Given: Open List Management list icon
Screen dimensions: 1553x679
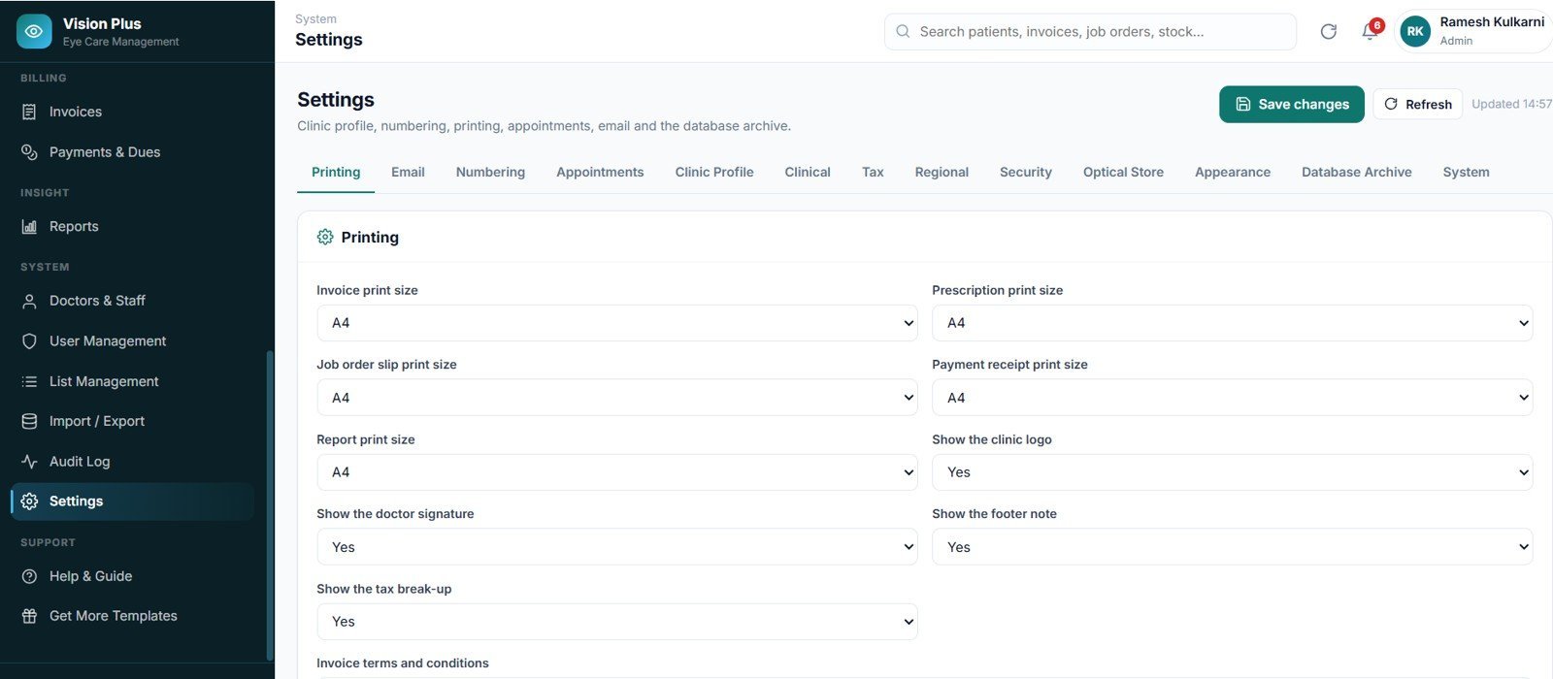Looking at the screenshot, I should [29, 382].
